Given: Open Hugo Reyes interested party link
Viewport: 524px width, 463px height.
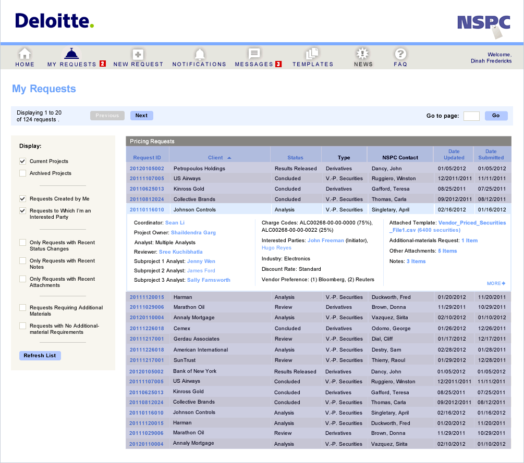Looking at the screenshot, I should point(277,248).
